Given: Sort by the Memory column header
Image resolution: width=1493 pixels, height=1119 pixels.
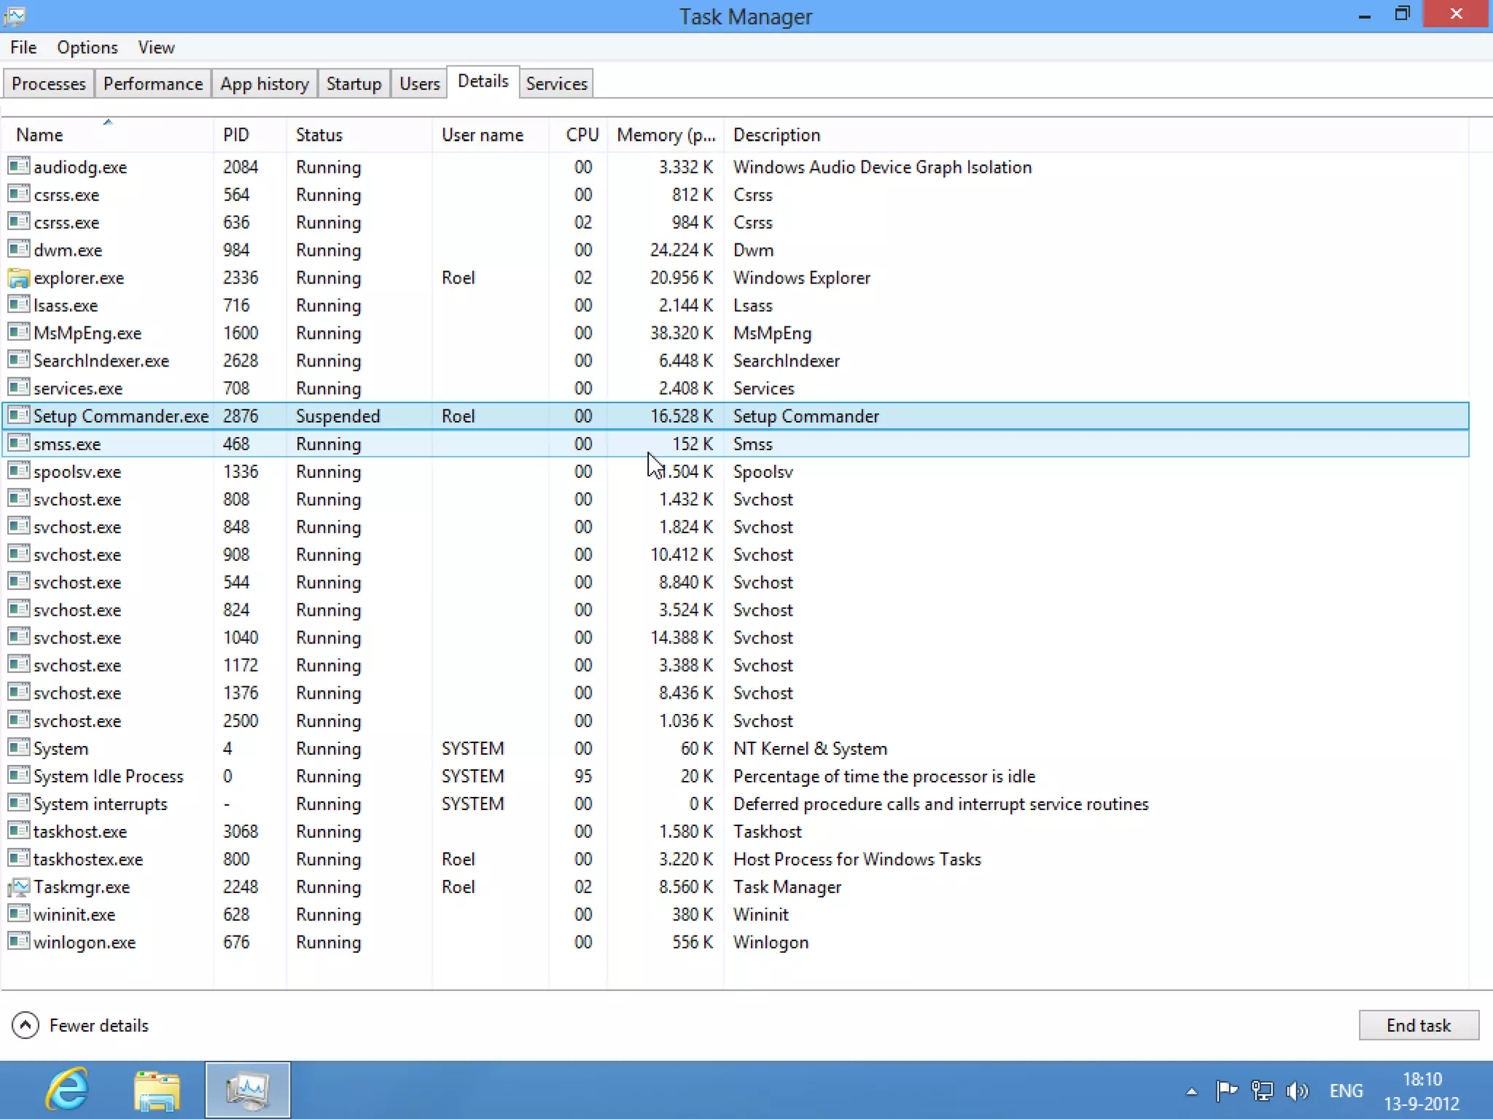Looking at the screenshot, I should pos(666,135).
